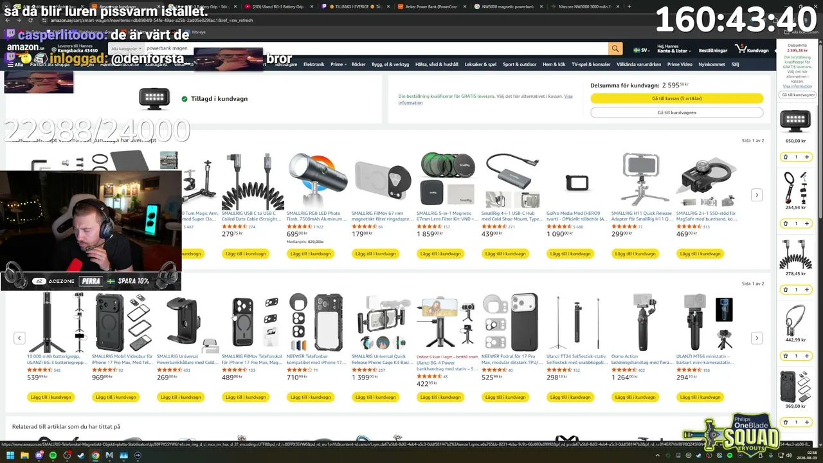Open Sport & outdoor category
This screenshot has height=463, width=823.
point(520,64)
